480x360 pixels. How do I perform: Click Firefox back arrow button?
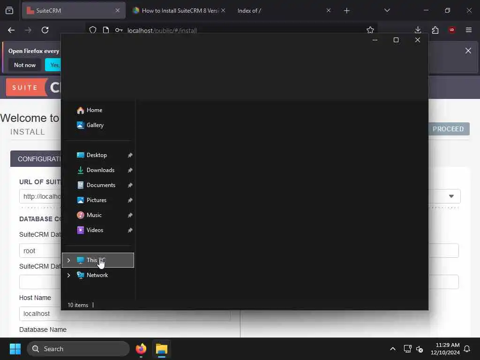[11, 30]
